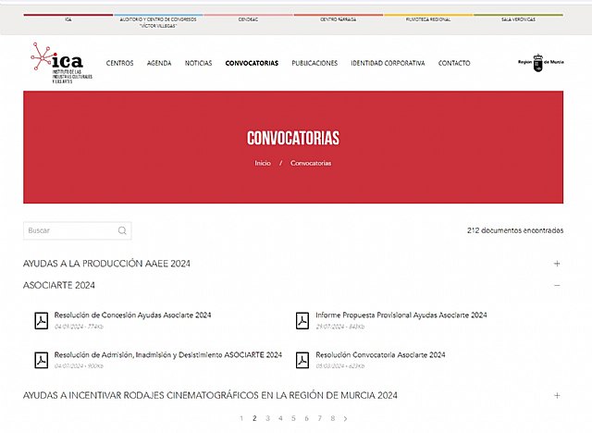
Task: Select Convocatorias in main navigation
Action: 252,63
